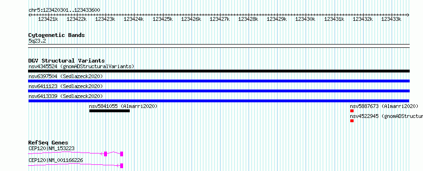Select the blue nsv6397504 variant bar

click(x=219, y=81)
